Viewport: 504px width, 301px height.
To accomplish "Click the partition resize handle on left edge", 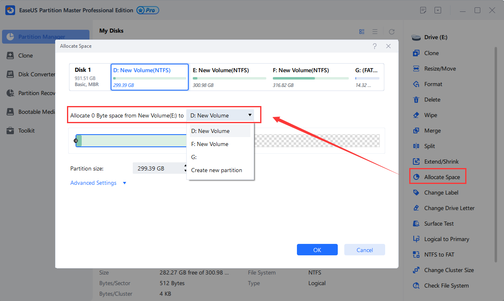I will click(x=76, y=141).
